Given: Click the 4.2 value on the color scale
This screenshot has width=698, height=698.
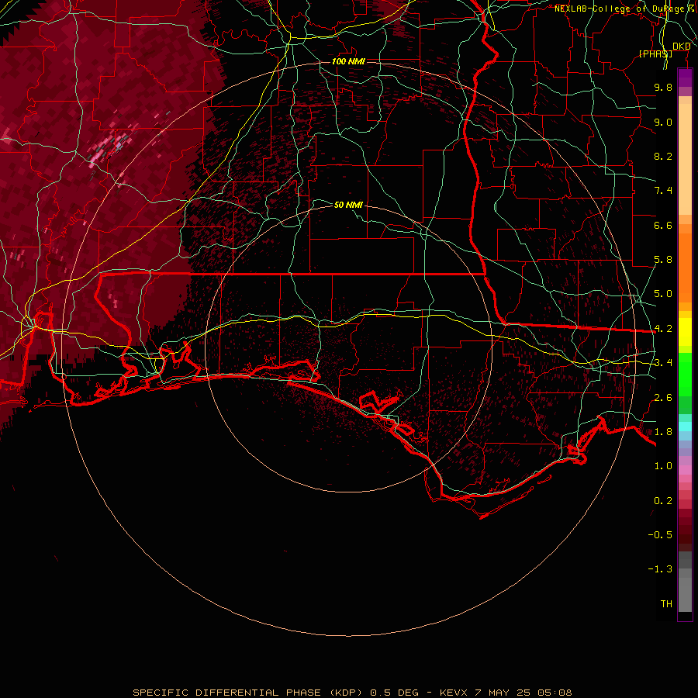Looking at the screenshot, I should (663, 329).
